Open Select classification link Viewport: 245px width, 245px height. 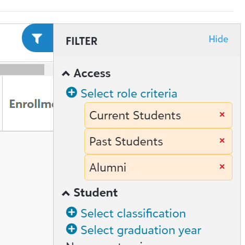tap(133, 213)
